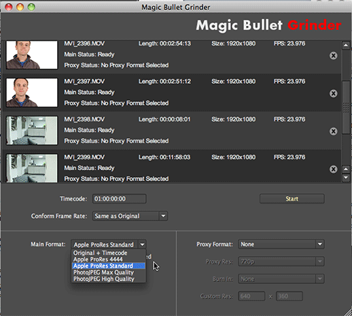Select highlighted Apple ProRes Standard option
Screen dimensions: 352x316
pyautogui.click(x=109, y=266)
